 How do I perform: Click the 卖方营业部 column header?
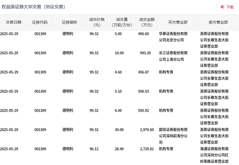(218, 23)
